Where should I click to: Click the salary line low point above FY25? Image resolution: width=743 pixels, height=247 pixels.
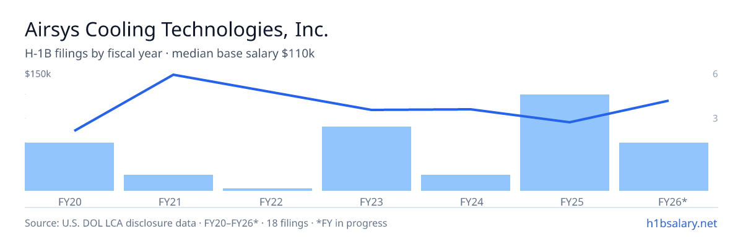pyautogui.click(x=570, y=122)
